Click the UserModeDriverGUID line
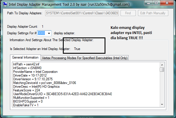The width and height of the screenshot is (176, 118). pos(63,94)
